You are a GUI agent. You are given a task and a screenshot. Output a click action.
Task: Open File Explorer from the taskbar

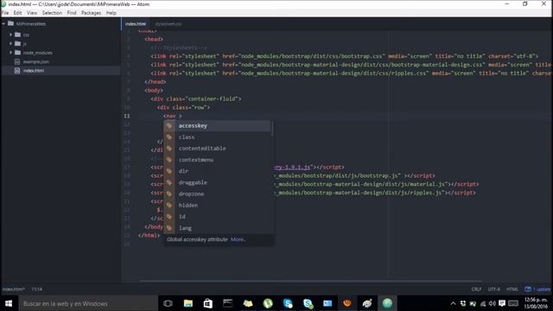188,303
